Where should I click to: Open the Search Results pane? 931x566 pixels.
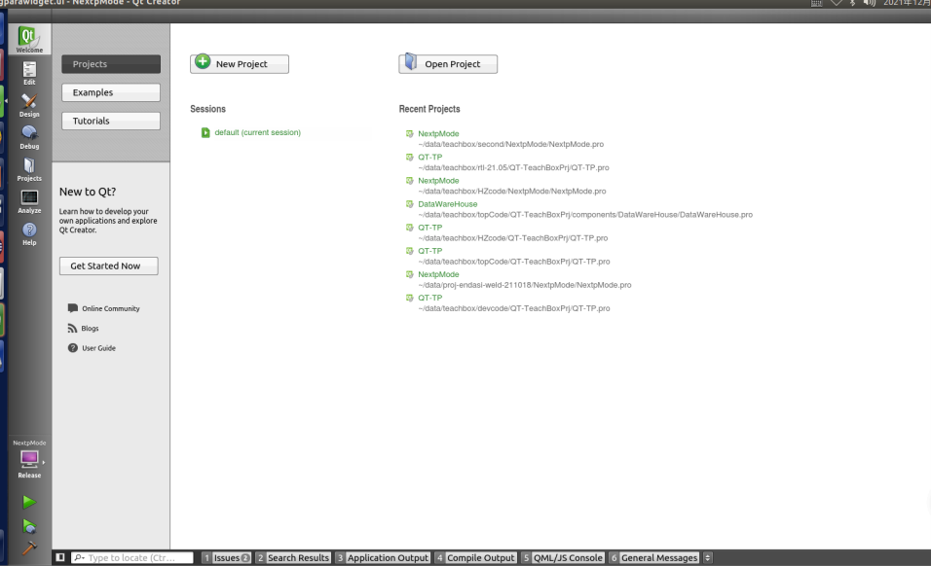293,557
